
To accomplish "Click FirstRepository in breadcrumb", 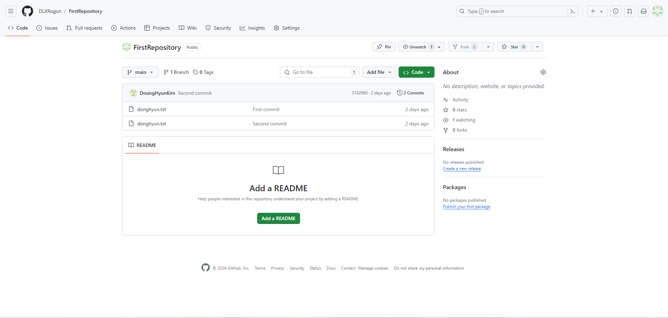I will [x=85, y=11].
